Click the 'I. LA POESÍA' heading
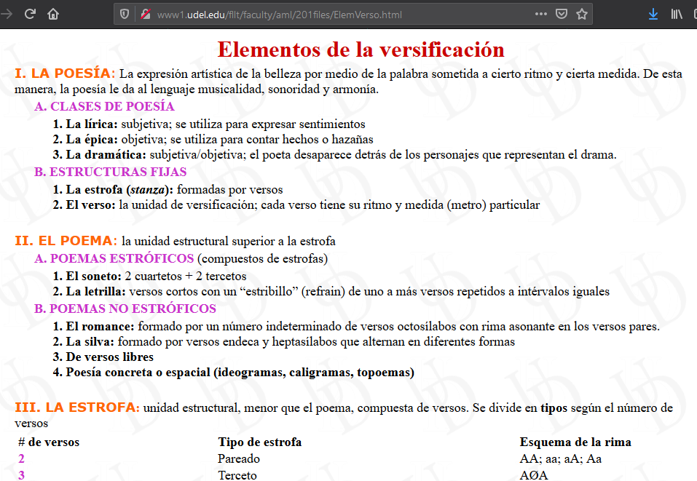This screenshot has height=481, width=697. pyautogui.click(x=65, y=73)
